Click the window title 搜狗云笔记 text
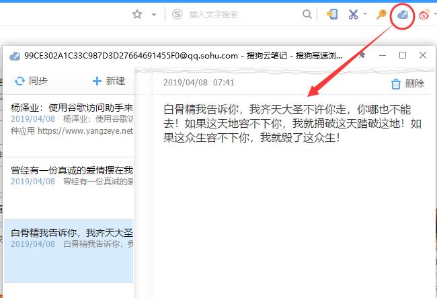This screenshot has height=298, width=437. pos(267,55)
